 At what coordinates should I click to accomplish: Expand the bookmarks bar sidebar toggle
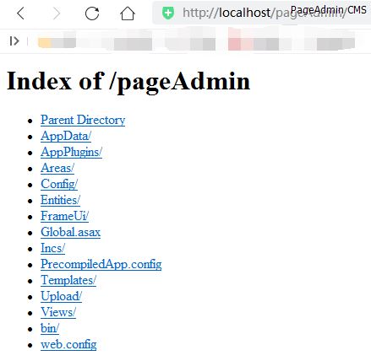point(14,41)
